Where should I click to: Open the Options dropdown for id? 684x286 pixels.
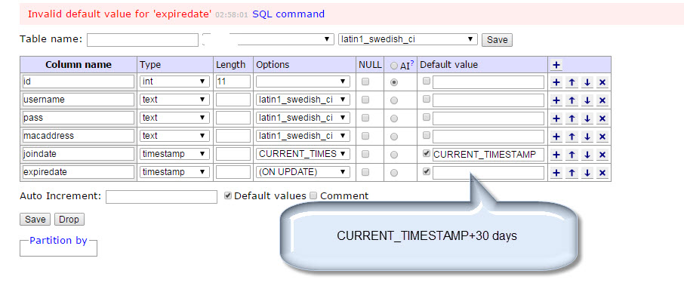click(303, 81)
